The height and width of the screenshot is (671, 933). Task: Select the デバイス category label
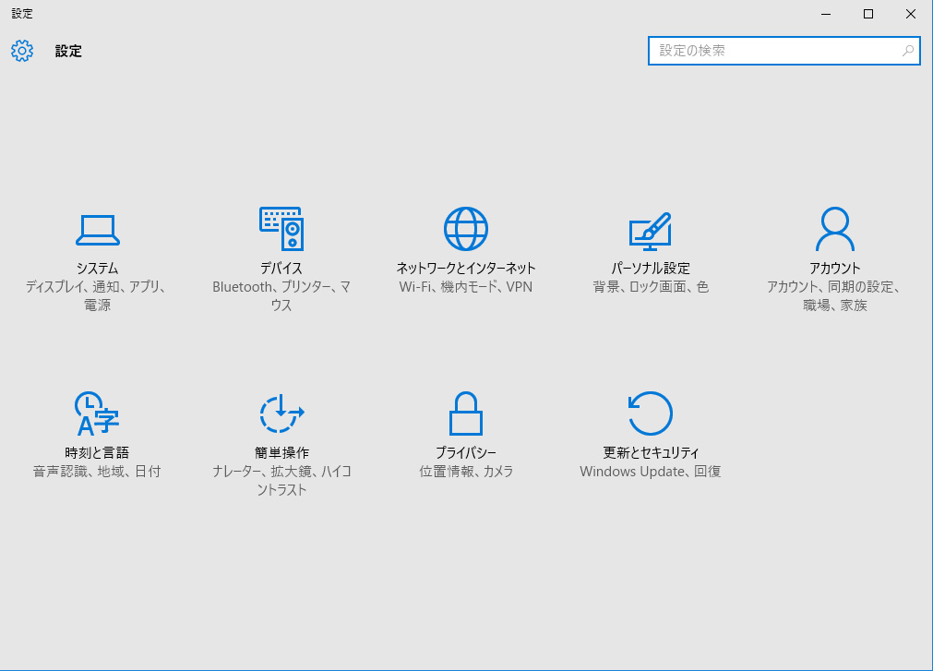pos(281,269)
